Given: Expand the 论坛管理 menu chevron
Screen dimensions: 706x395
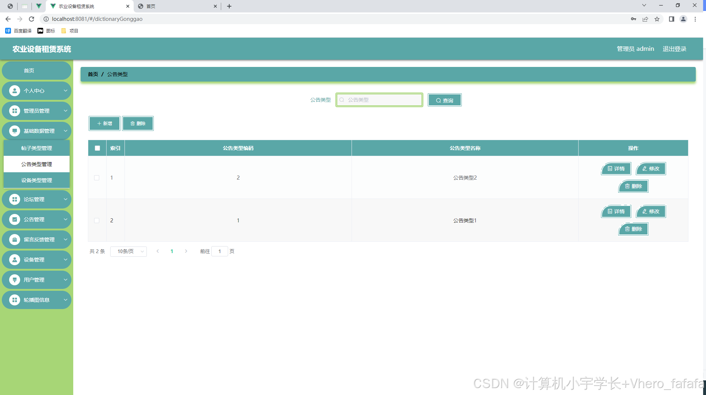Looking at the screenshot, I should pyautogui.click(x=66, y=199).
